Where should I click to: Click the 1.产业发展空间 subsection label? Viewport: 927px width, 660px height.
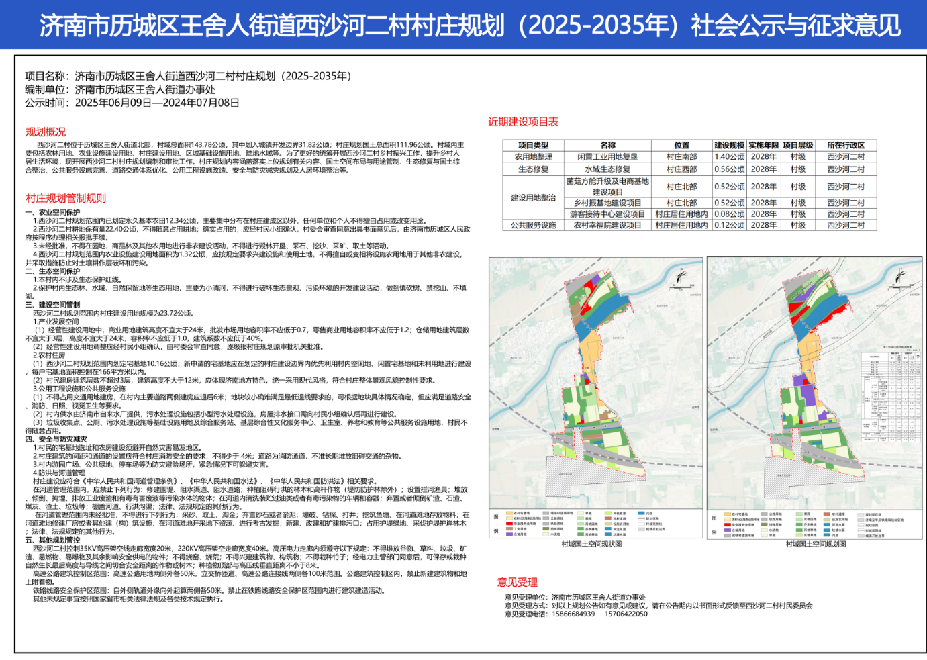click(x=56, y=322)
